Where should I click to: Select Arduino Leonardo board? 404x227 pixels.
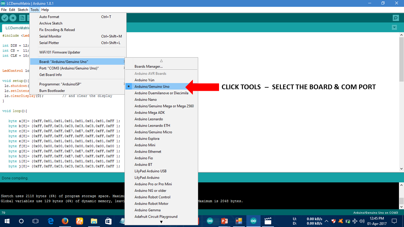click(x=162, y=119)
